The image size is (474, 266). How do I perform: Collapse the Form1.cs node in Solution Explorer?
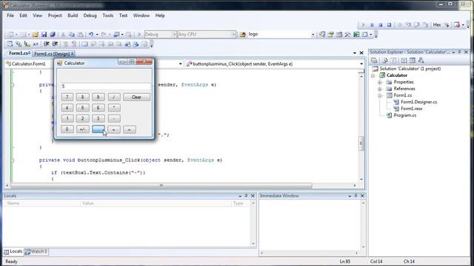click(380, 95)
